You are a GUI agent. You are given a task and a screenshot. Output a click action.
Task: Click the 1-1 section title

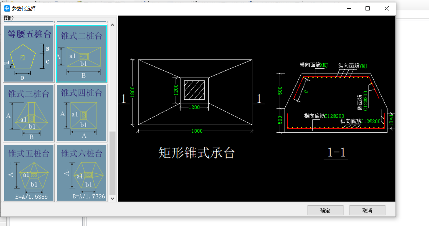pos(336,152)
